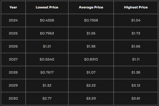Select the Lowest Price column header

click(47, 7)
